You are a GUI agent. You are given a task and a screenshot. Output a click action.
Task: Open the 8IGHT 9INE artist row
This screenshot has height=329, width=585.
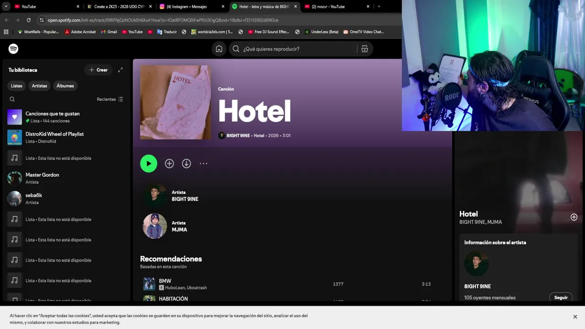click(x=292, y=196)
